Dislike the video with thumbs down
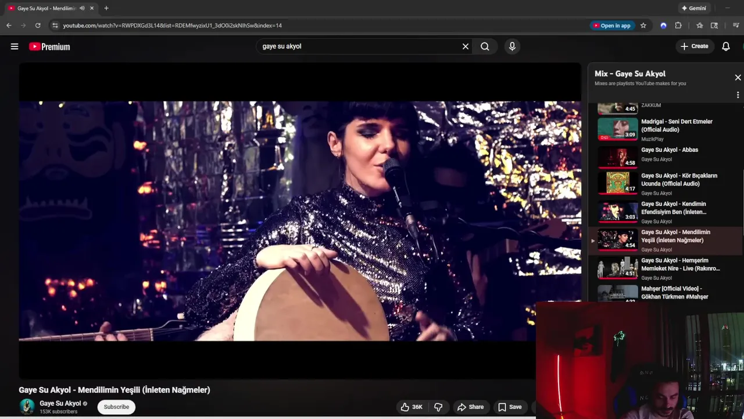744x419 pixels. tap(439, 407)
